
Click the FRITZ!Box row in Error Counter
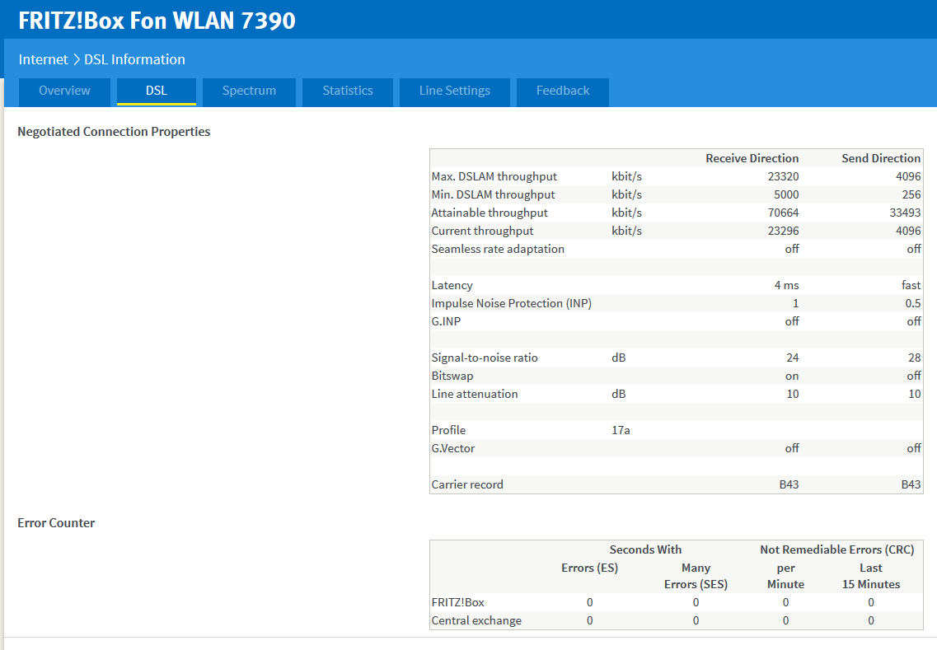677,603
